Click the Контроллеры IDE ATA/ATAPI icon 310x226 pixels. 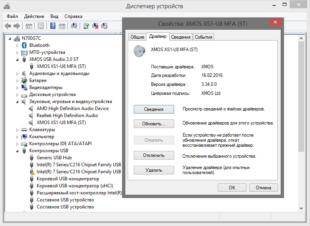[x=24, y=144]
